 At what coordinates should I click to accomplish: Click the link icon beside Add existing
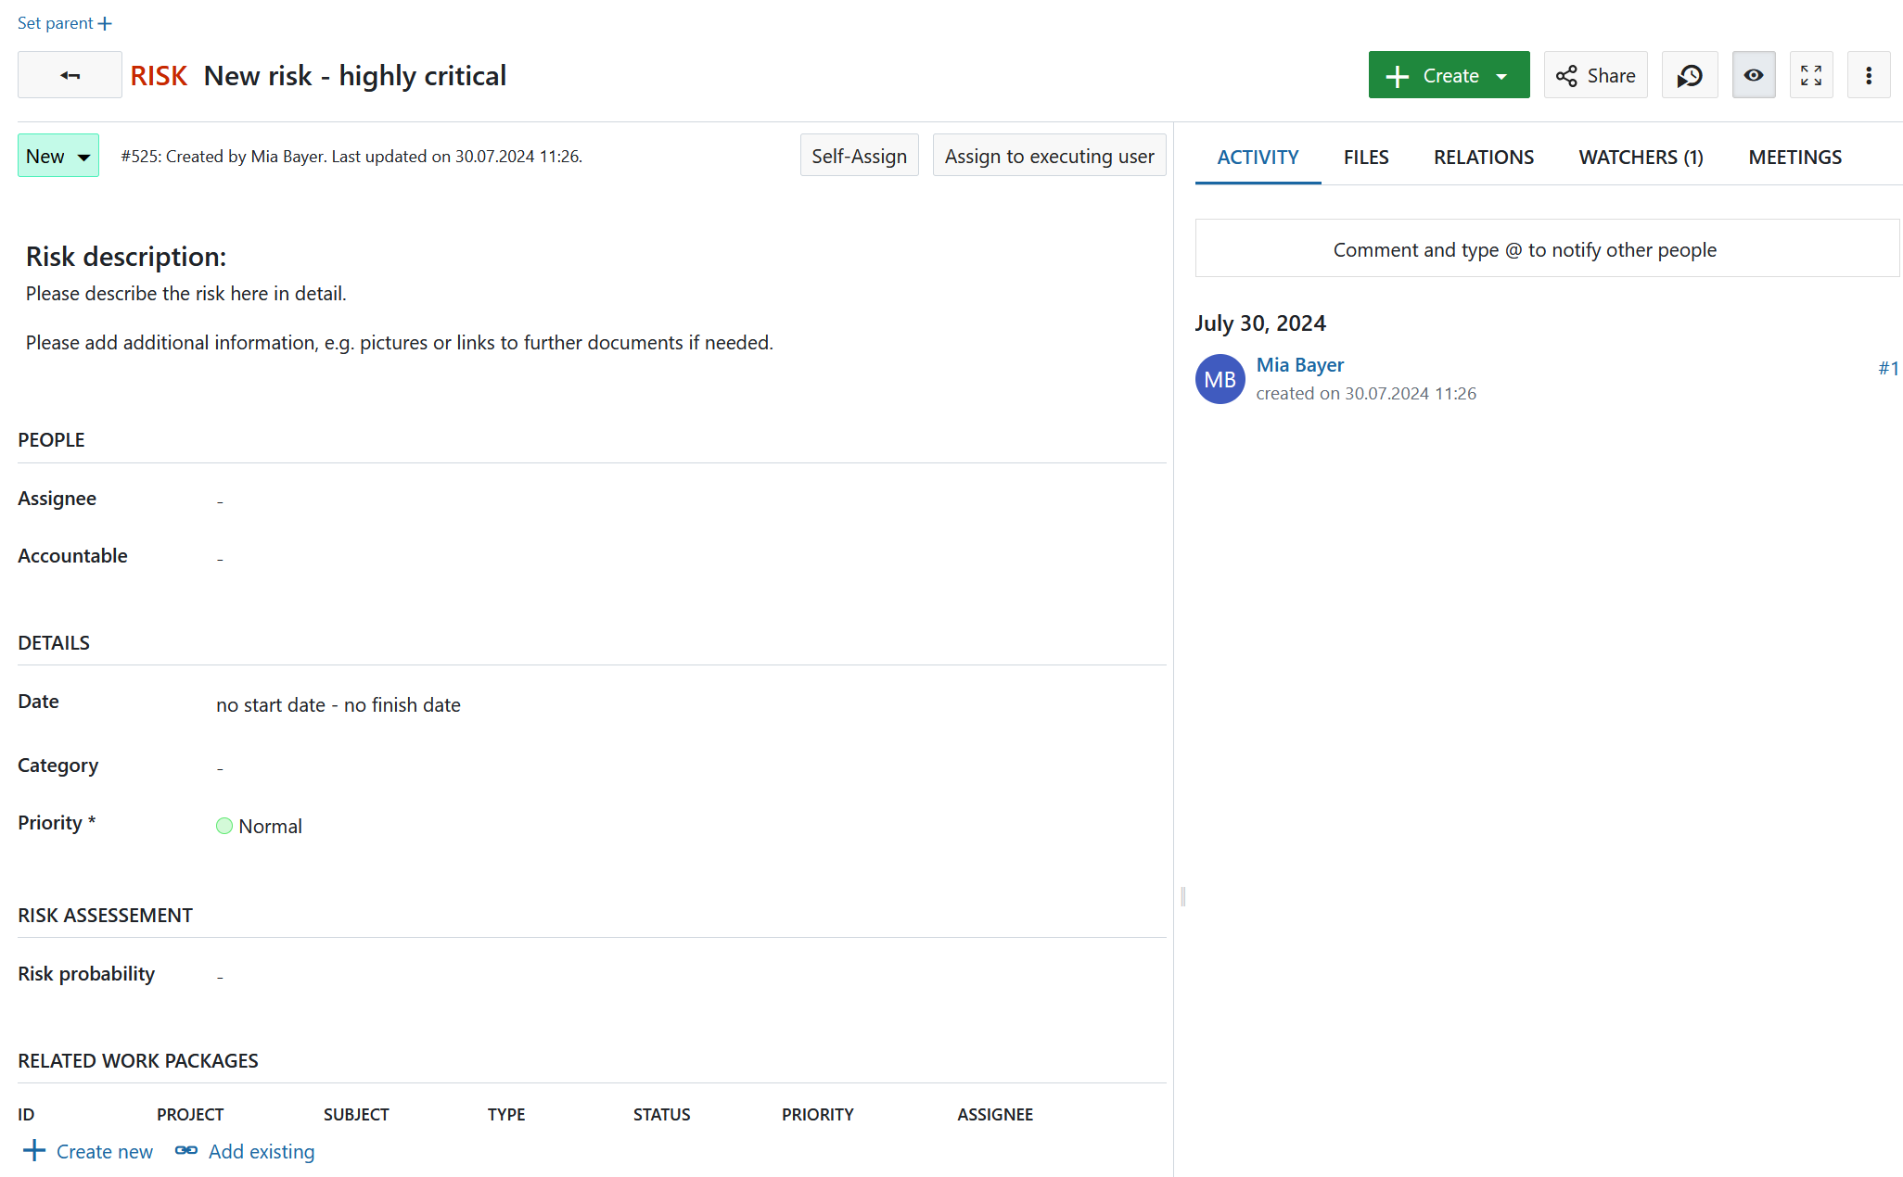pyautogui.click(x=185, y=1151)
